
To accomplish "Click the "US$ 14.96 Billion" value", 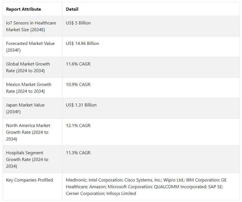I will click(x=82, y=44).
